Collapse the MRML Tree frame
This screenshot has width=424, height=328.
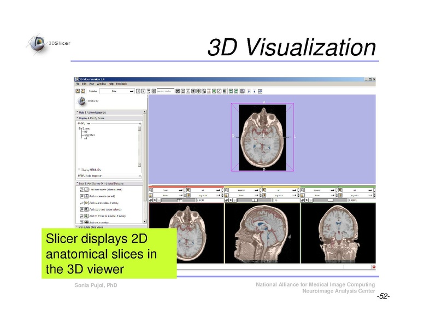pyautogui.click(x=140, y=124)
